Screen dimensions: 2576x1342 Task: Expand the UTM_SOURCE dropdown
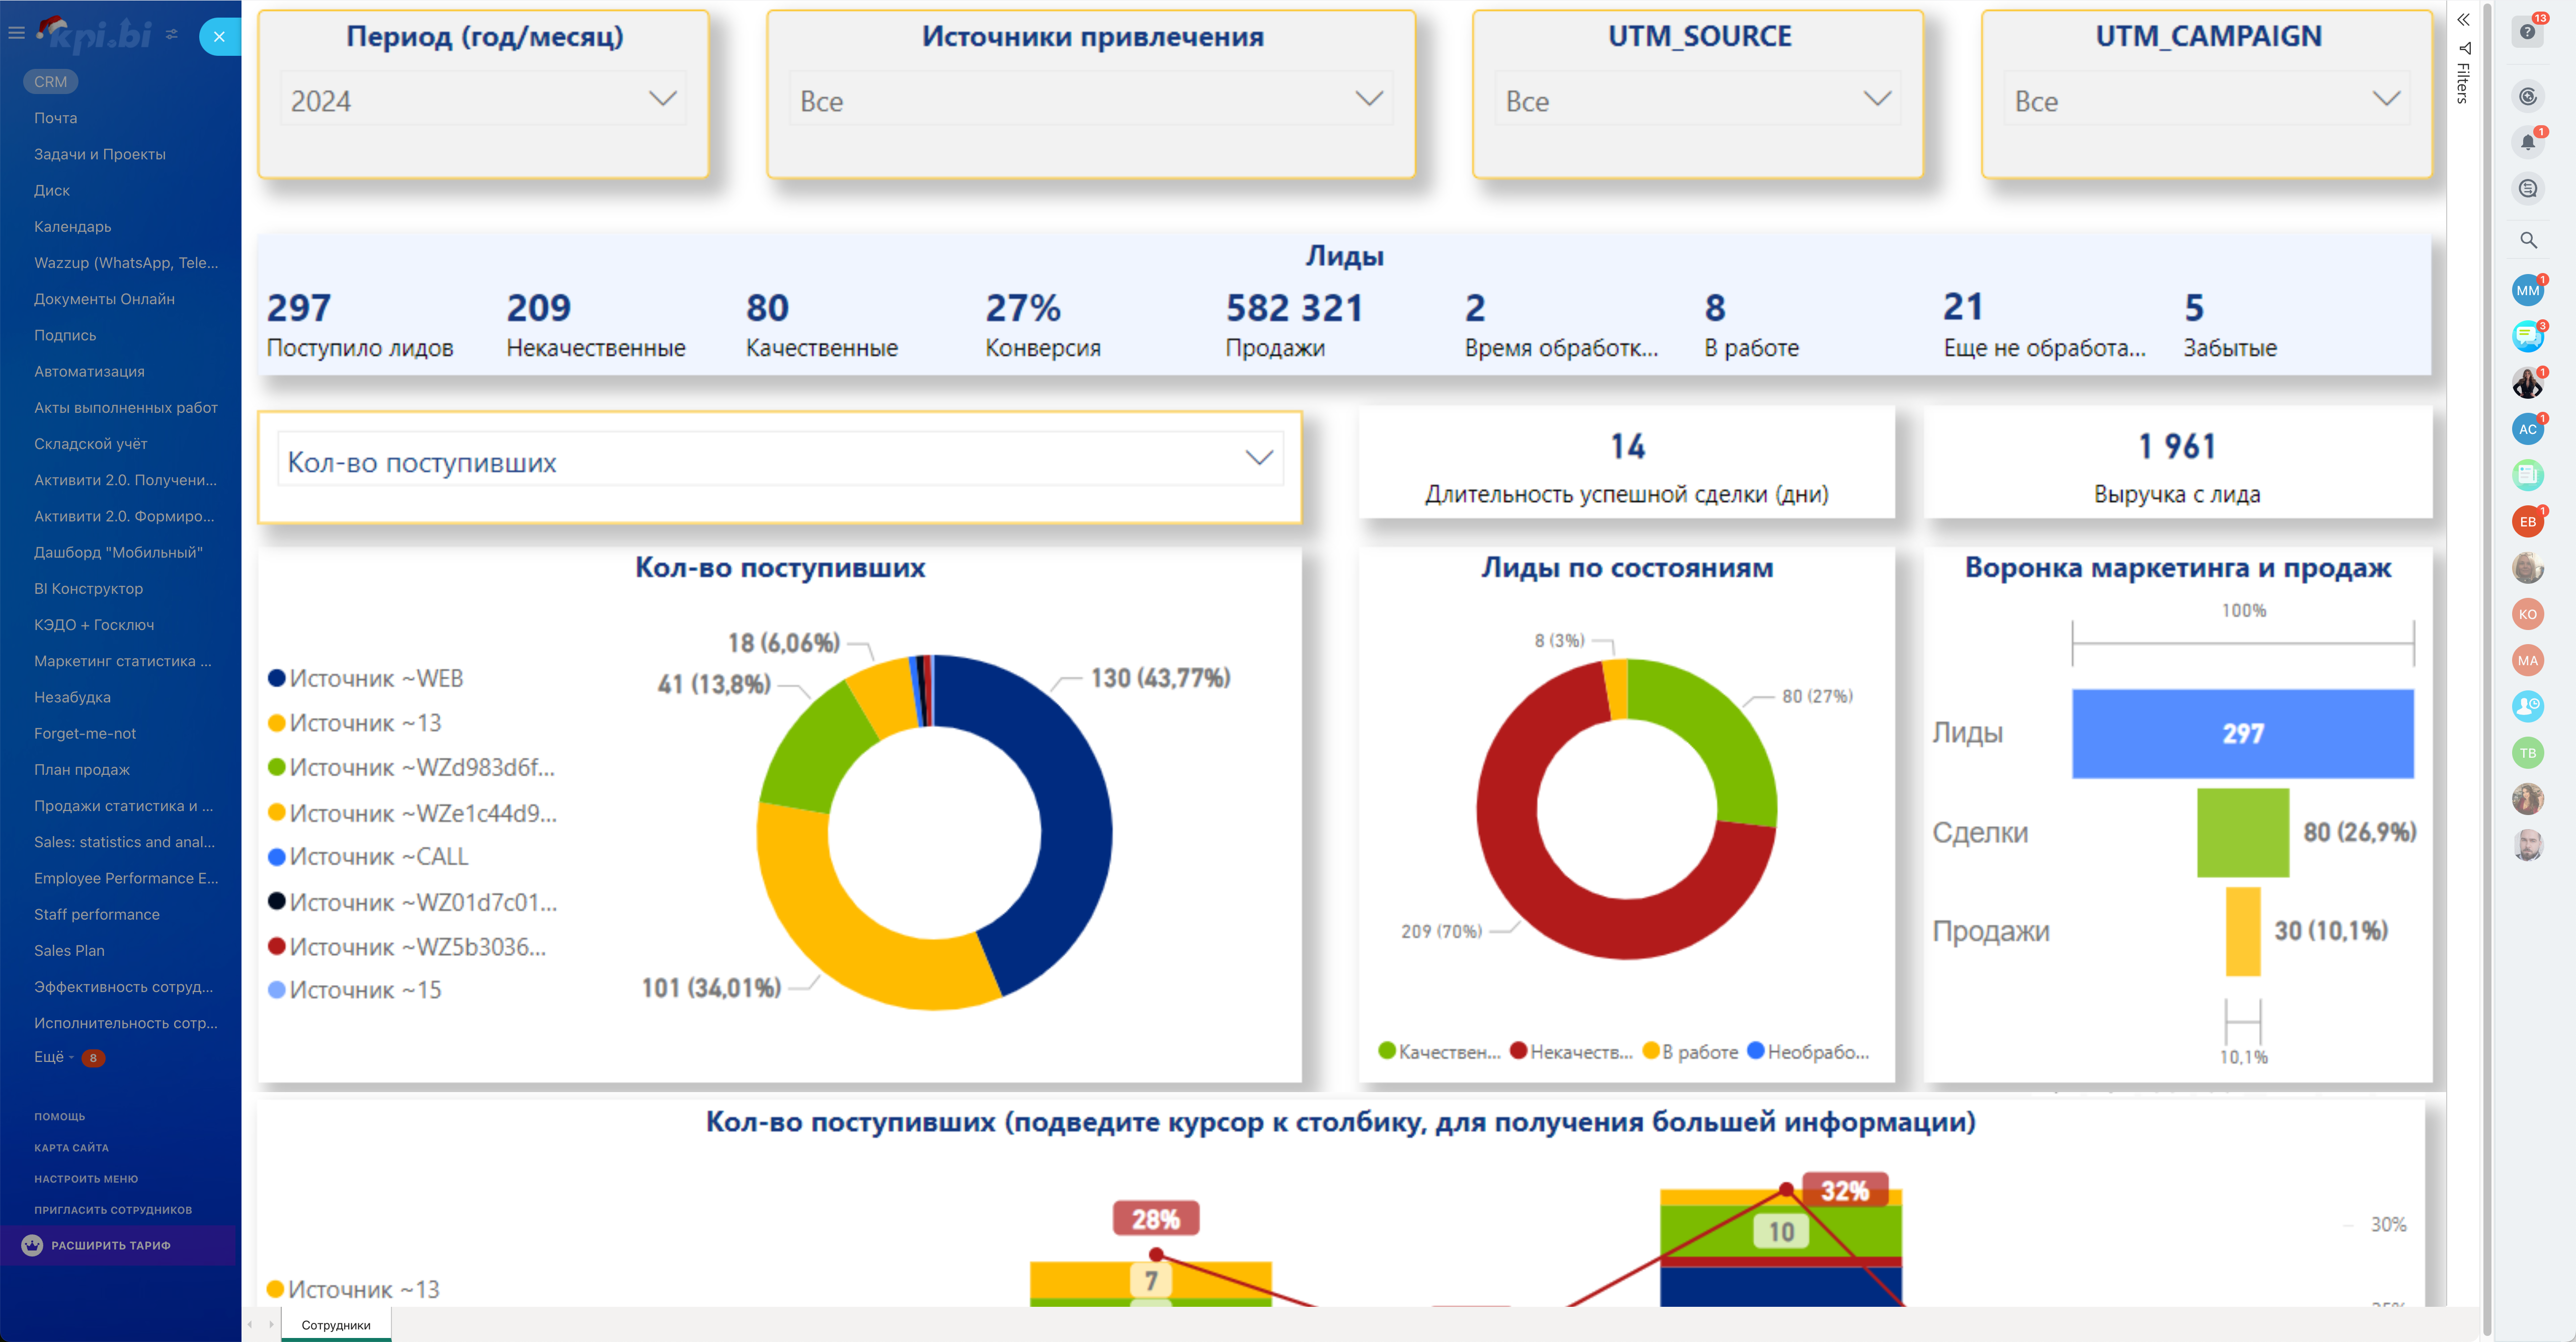[x=1697, y=100]
